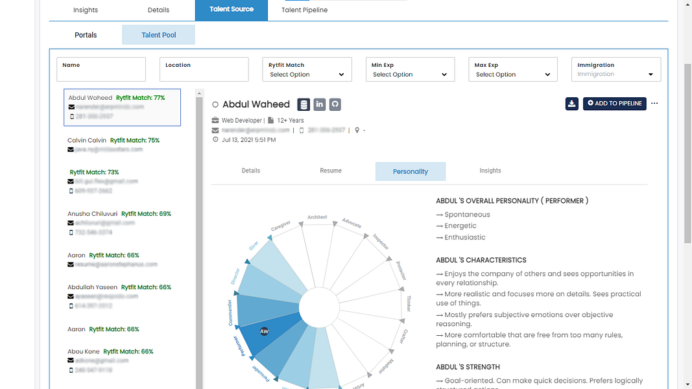
Task: Switch to the Portals sub-tab
Action: pyautogui.click(x=86, y=35)
